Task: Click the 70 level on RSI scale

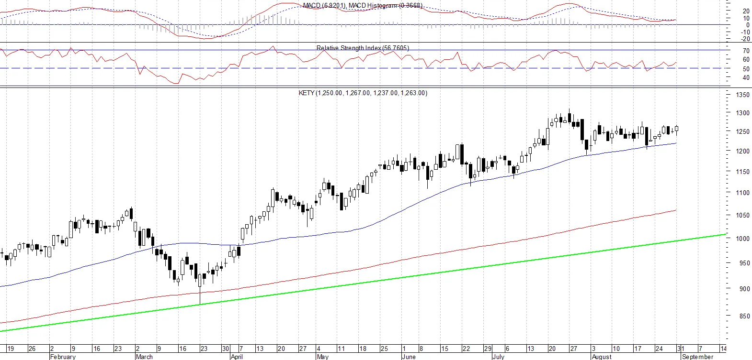Action: (x=746, y=51)
